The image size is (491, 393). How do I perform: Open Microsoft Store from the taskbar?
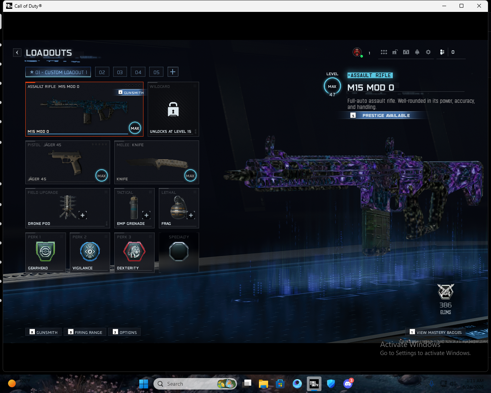click(280, 384)
